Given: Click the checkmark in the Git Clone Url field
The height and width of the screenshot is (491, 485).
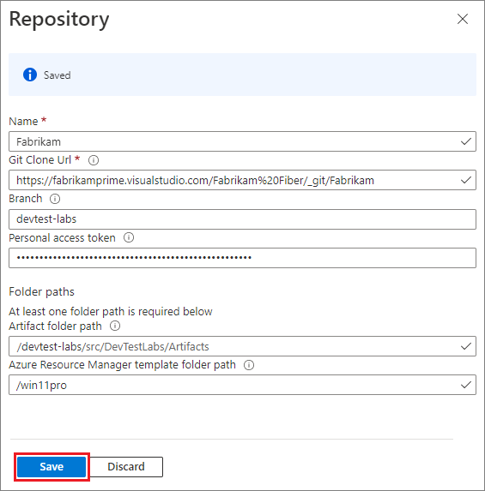Looking at the screenshot, I should pyautogui.click(x=466, y=180).
